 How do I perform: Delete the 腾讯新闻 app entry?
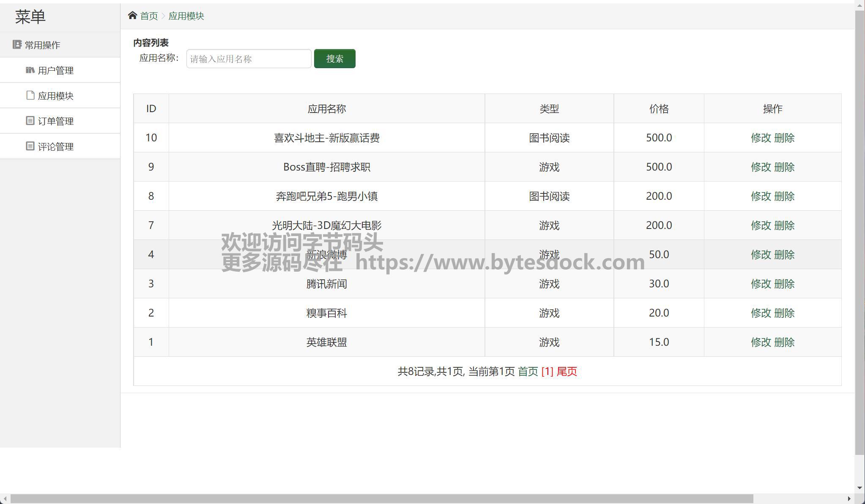pyautogui.click(x=784, y=284)
